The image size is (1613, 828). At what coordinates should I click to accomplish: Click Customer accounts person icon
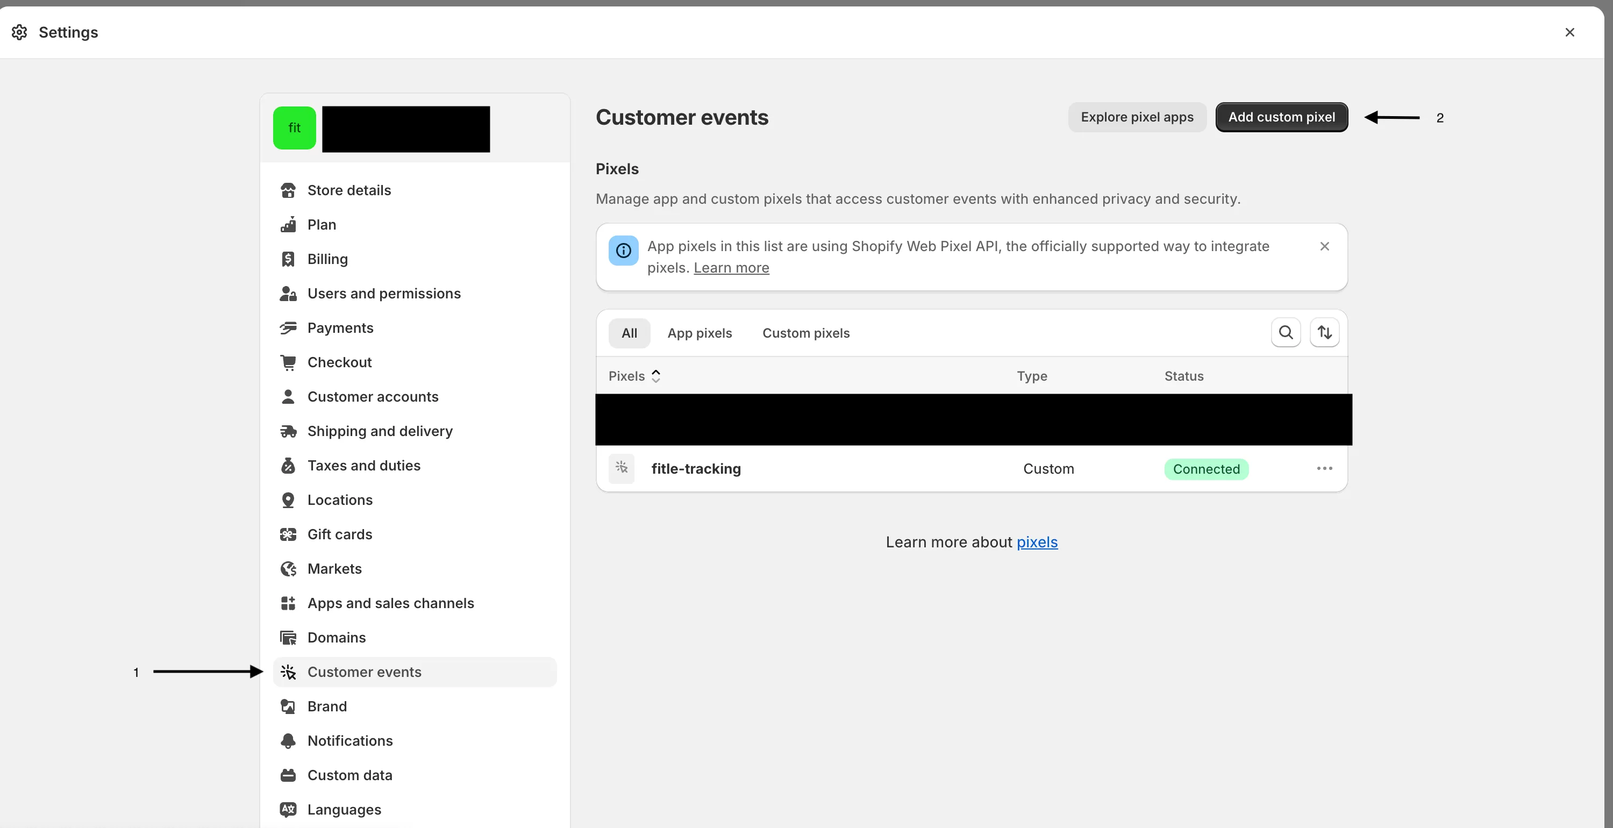point(288,397)
